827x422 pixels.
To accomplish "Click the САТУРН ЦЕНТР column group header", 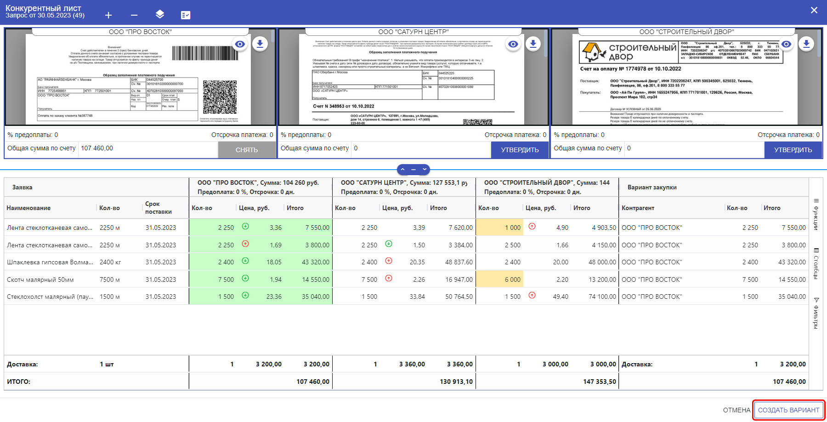I will pos(404,187).
